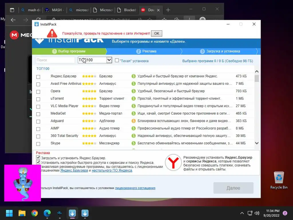The height and width of the screenshot is (220, 293).
Task: Show hidden system tray icons
Action: coord(242,213)
